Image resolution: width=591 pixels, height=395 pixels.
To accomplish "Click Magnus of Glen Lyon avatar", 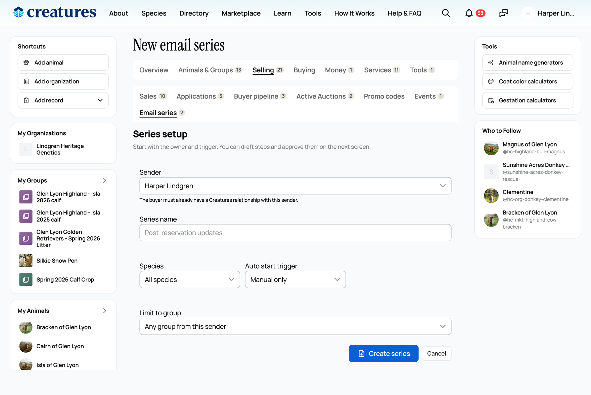I will coord(491,148).
